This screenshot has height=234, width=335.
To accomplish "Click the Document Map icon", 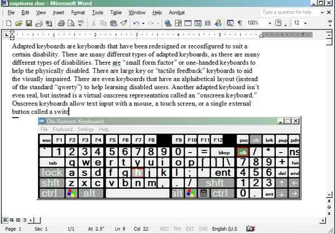I will point(230,23).
